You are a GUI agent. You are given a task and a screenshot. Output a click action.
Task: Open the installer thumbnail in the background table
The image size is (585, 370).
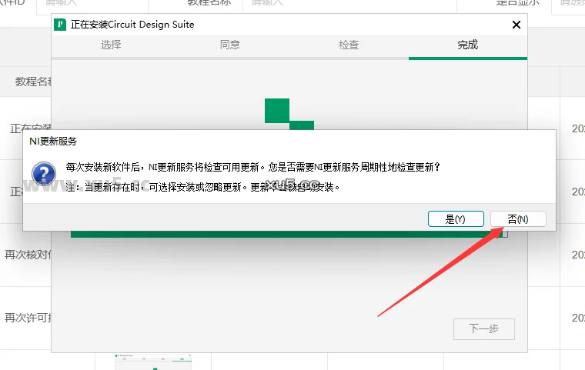pyautogui.click(x=153, y=362)
